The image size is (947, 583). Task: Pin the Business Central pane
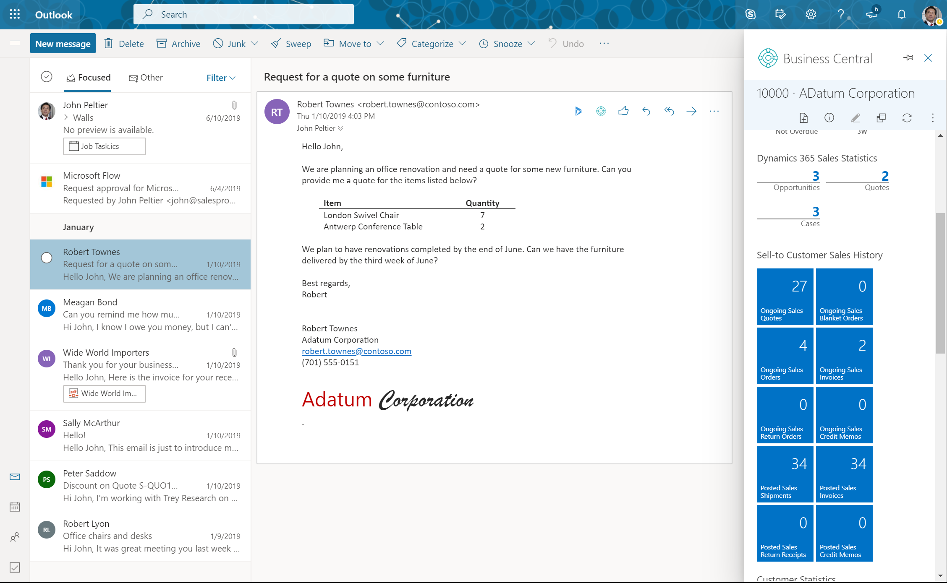908,58
